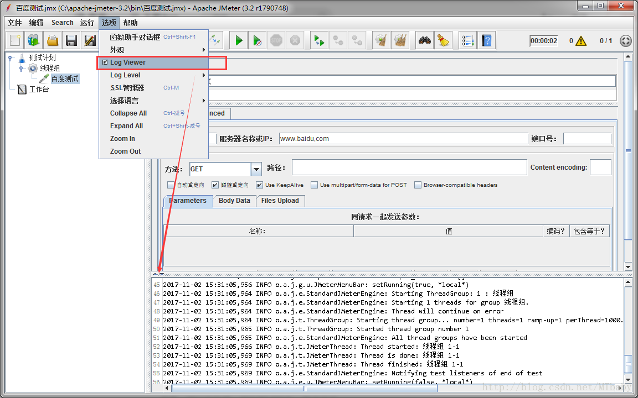The image size is (638, 398).
Task: Enable the 自动重定向 checkbox
Action: 171,185
